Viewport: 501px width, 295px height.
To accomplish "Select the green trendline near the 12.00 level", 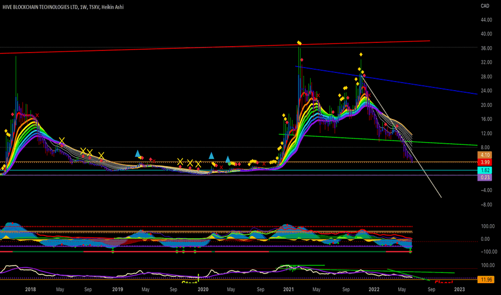I will tap(378, 139).
